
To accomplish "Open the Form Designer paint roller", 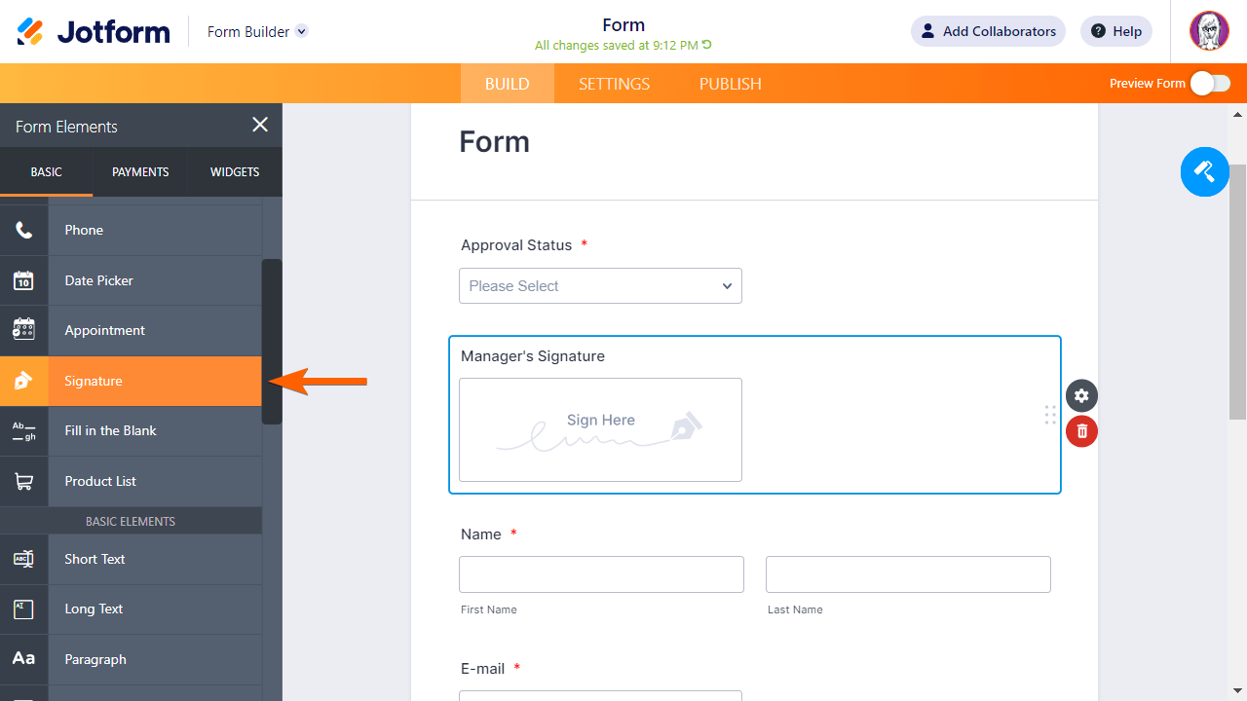I will pyautogui.click(x=1204, y=172).
